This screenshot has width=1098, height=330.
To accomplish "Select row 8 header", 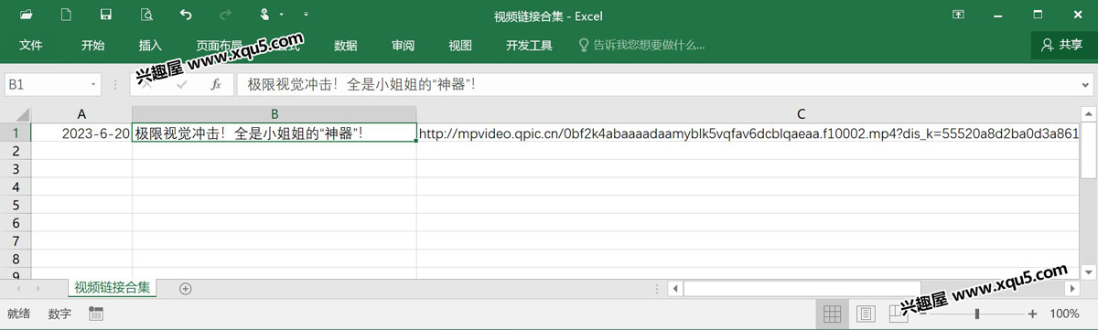I will 16,260.
